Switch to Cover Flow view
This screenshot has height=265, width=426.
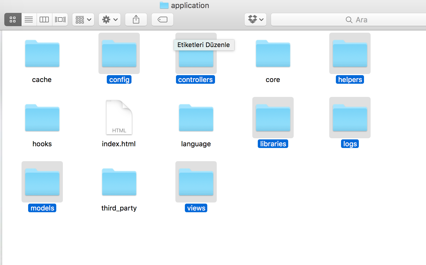click(60, 20)
